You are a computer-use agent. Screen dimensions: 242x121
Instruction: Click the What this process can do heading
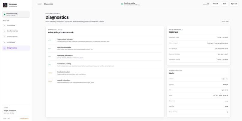coord(61,32)
